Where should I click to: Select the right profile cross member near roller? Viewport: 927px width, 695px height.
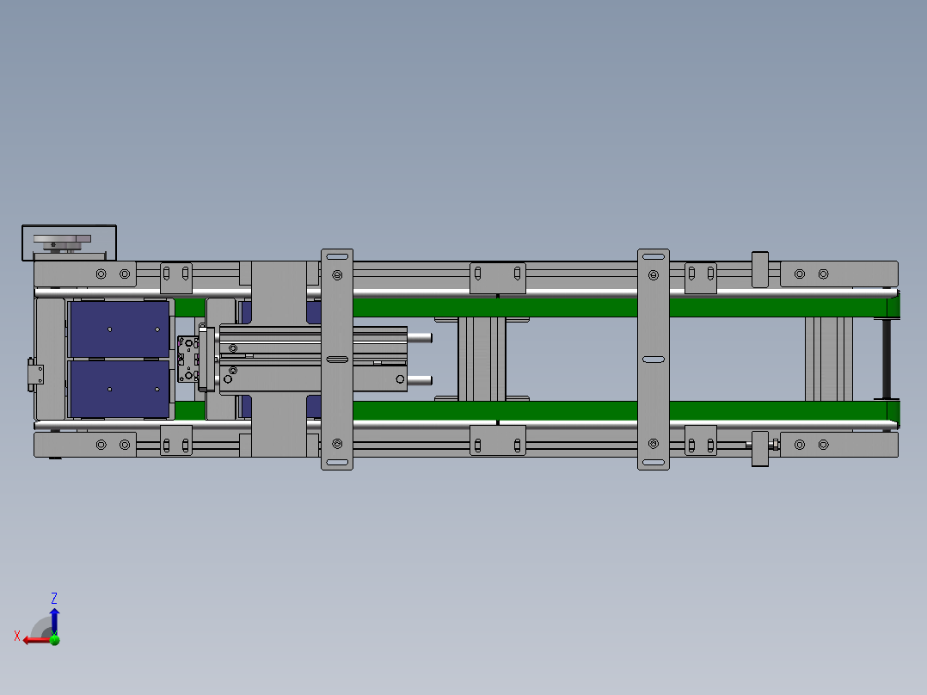(829, 359)
